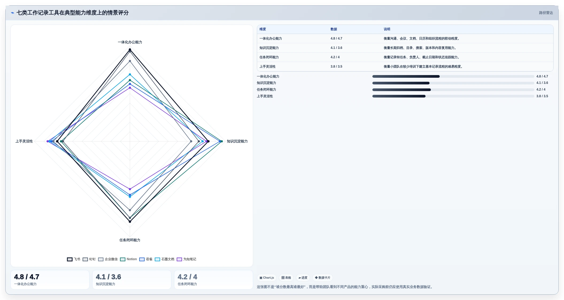Click the 表格 tag chip

pos(286,278)
